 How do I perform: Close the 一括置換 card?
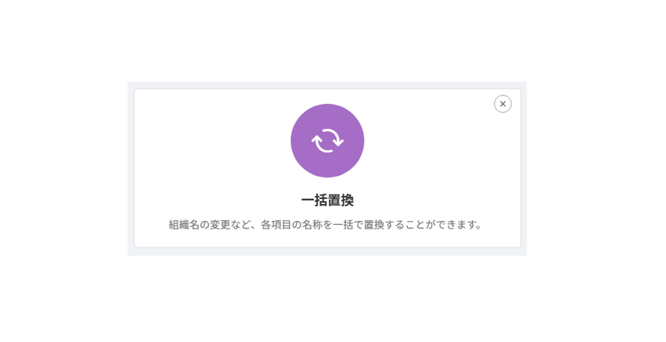(x=502, y=104)
